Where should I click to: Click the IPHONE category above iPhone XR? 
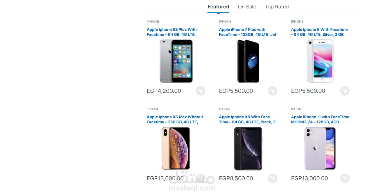[x=225, y=109]
